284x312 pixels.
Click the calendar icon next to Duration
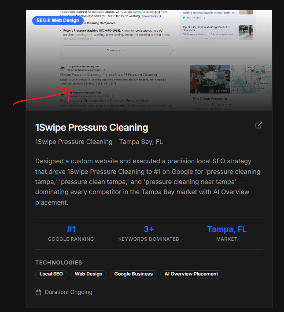click(x=38, y=292)
